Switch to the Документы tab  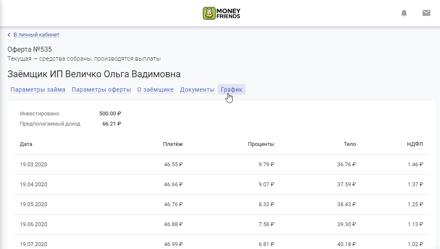[x=197, y=90]
